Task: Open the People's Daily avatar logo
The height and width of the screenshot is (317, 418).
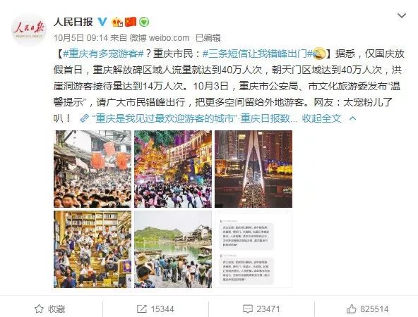Action: (x=29, y=30)
